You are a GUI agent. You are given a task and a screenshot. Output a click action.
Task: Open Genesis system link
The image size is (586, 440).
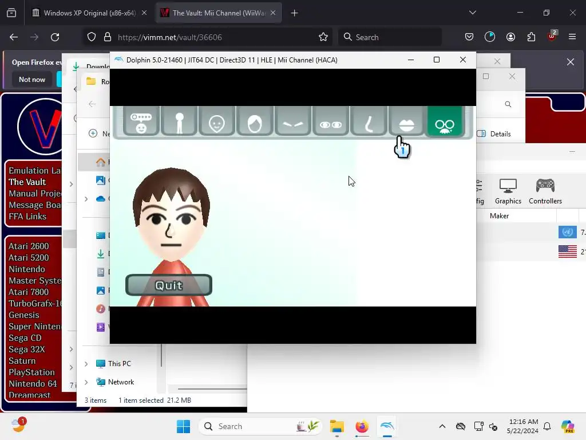pos(24,315)
